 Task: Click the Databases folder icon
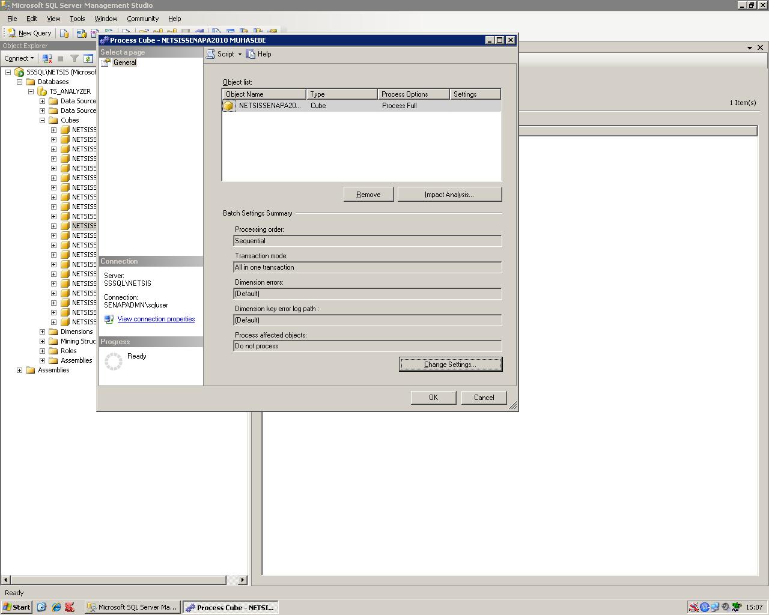(31, 82)
